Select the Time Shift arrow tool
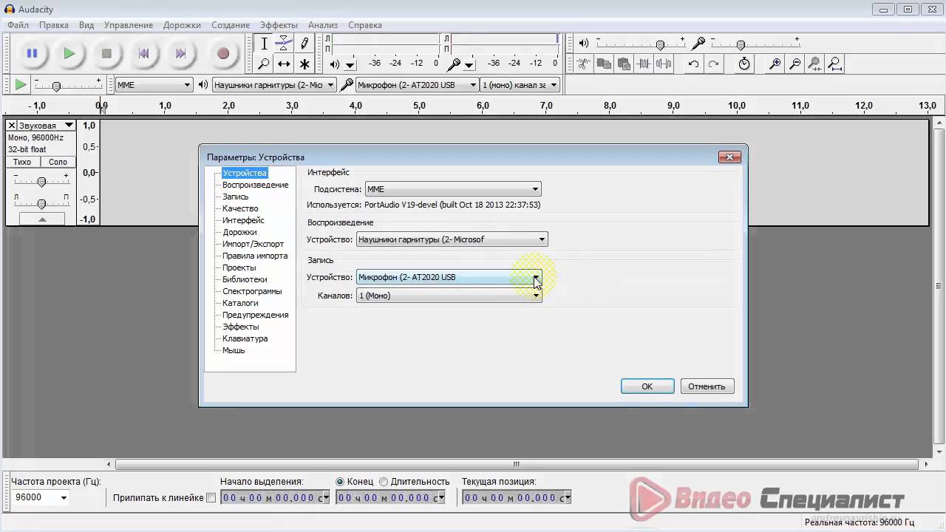The image size is (946, 532). [x=284, y=64]
